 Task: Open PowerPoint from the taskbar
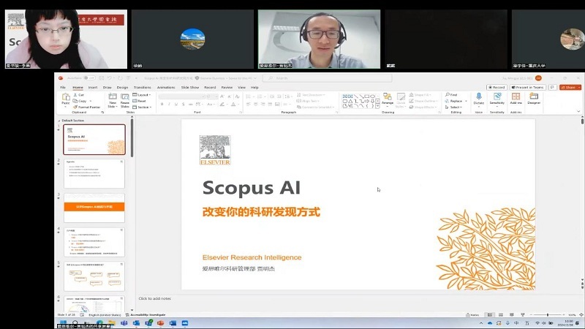tap(160, 322)
